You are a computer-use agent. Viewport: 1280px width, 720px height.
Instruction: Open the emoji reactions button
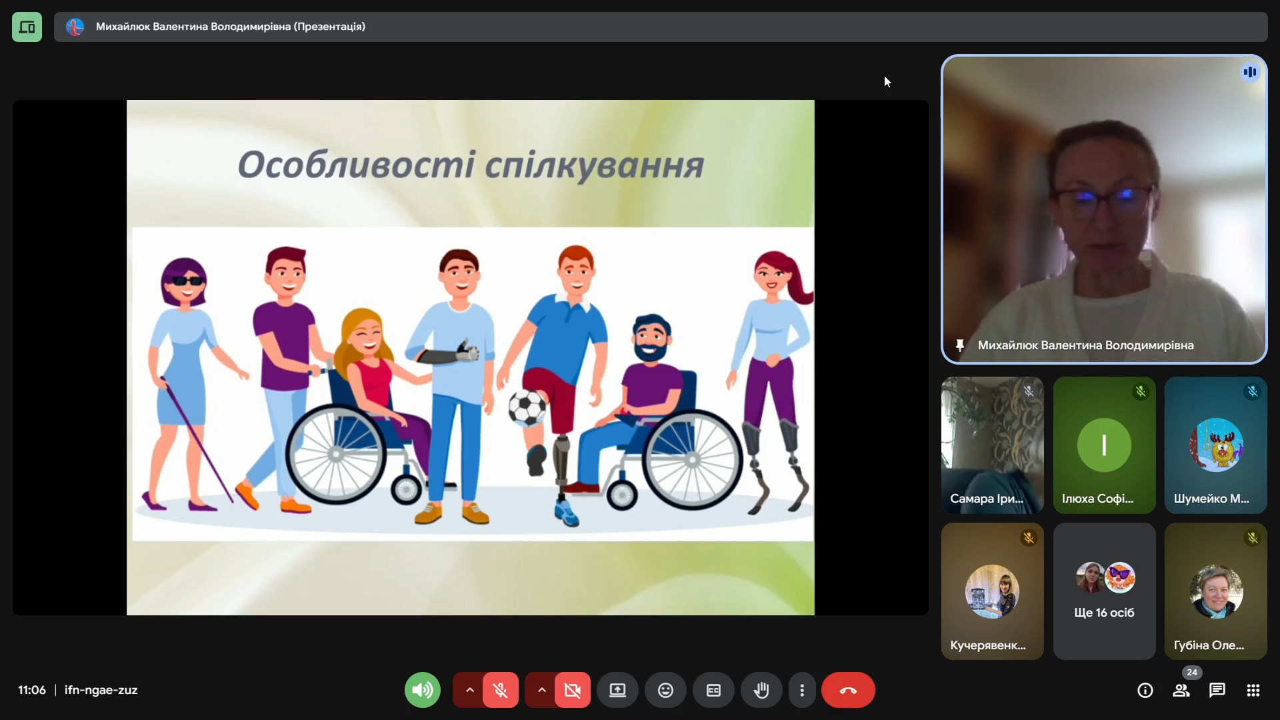pos(665,691)
